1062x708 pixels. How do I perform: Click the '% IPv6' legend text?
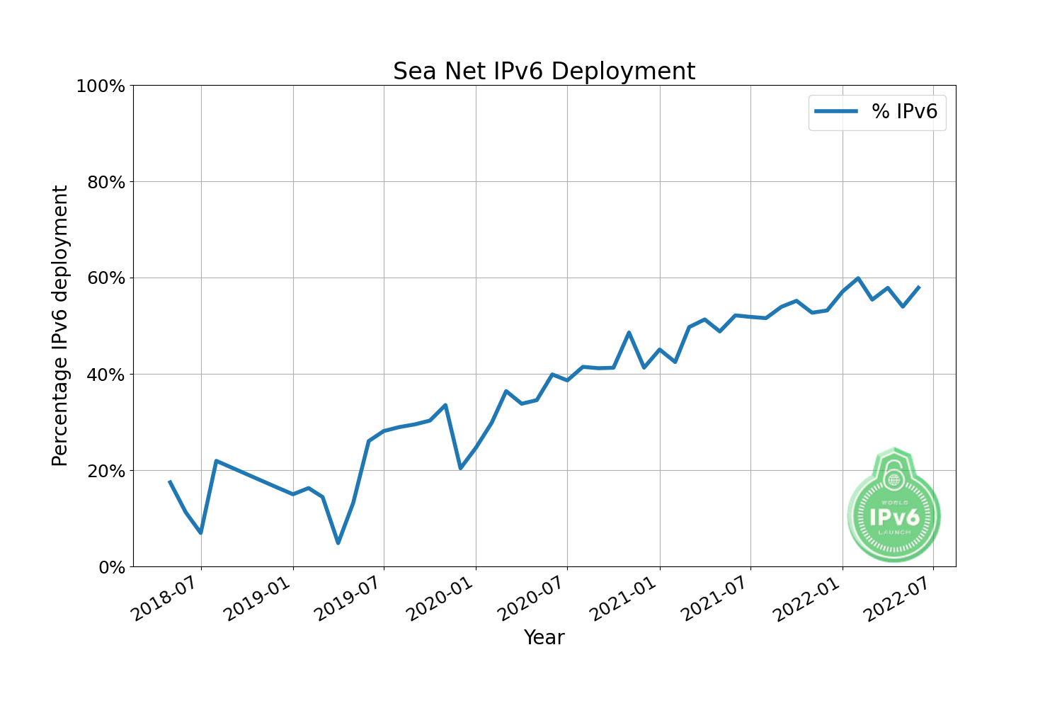[x=904, y=112]
